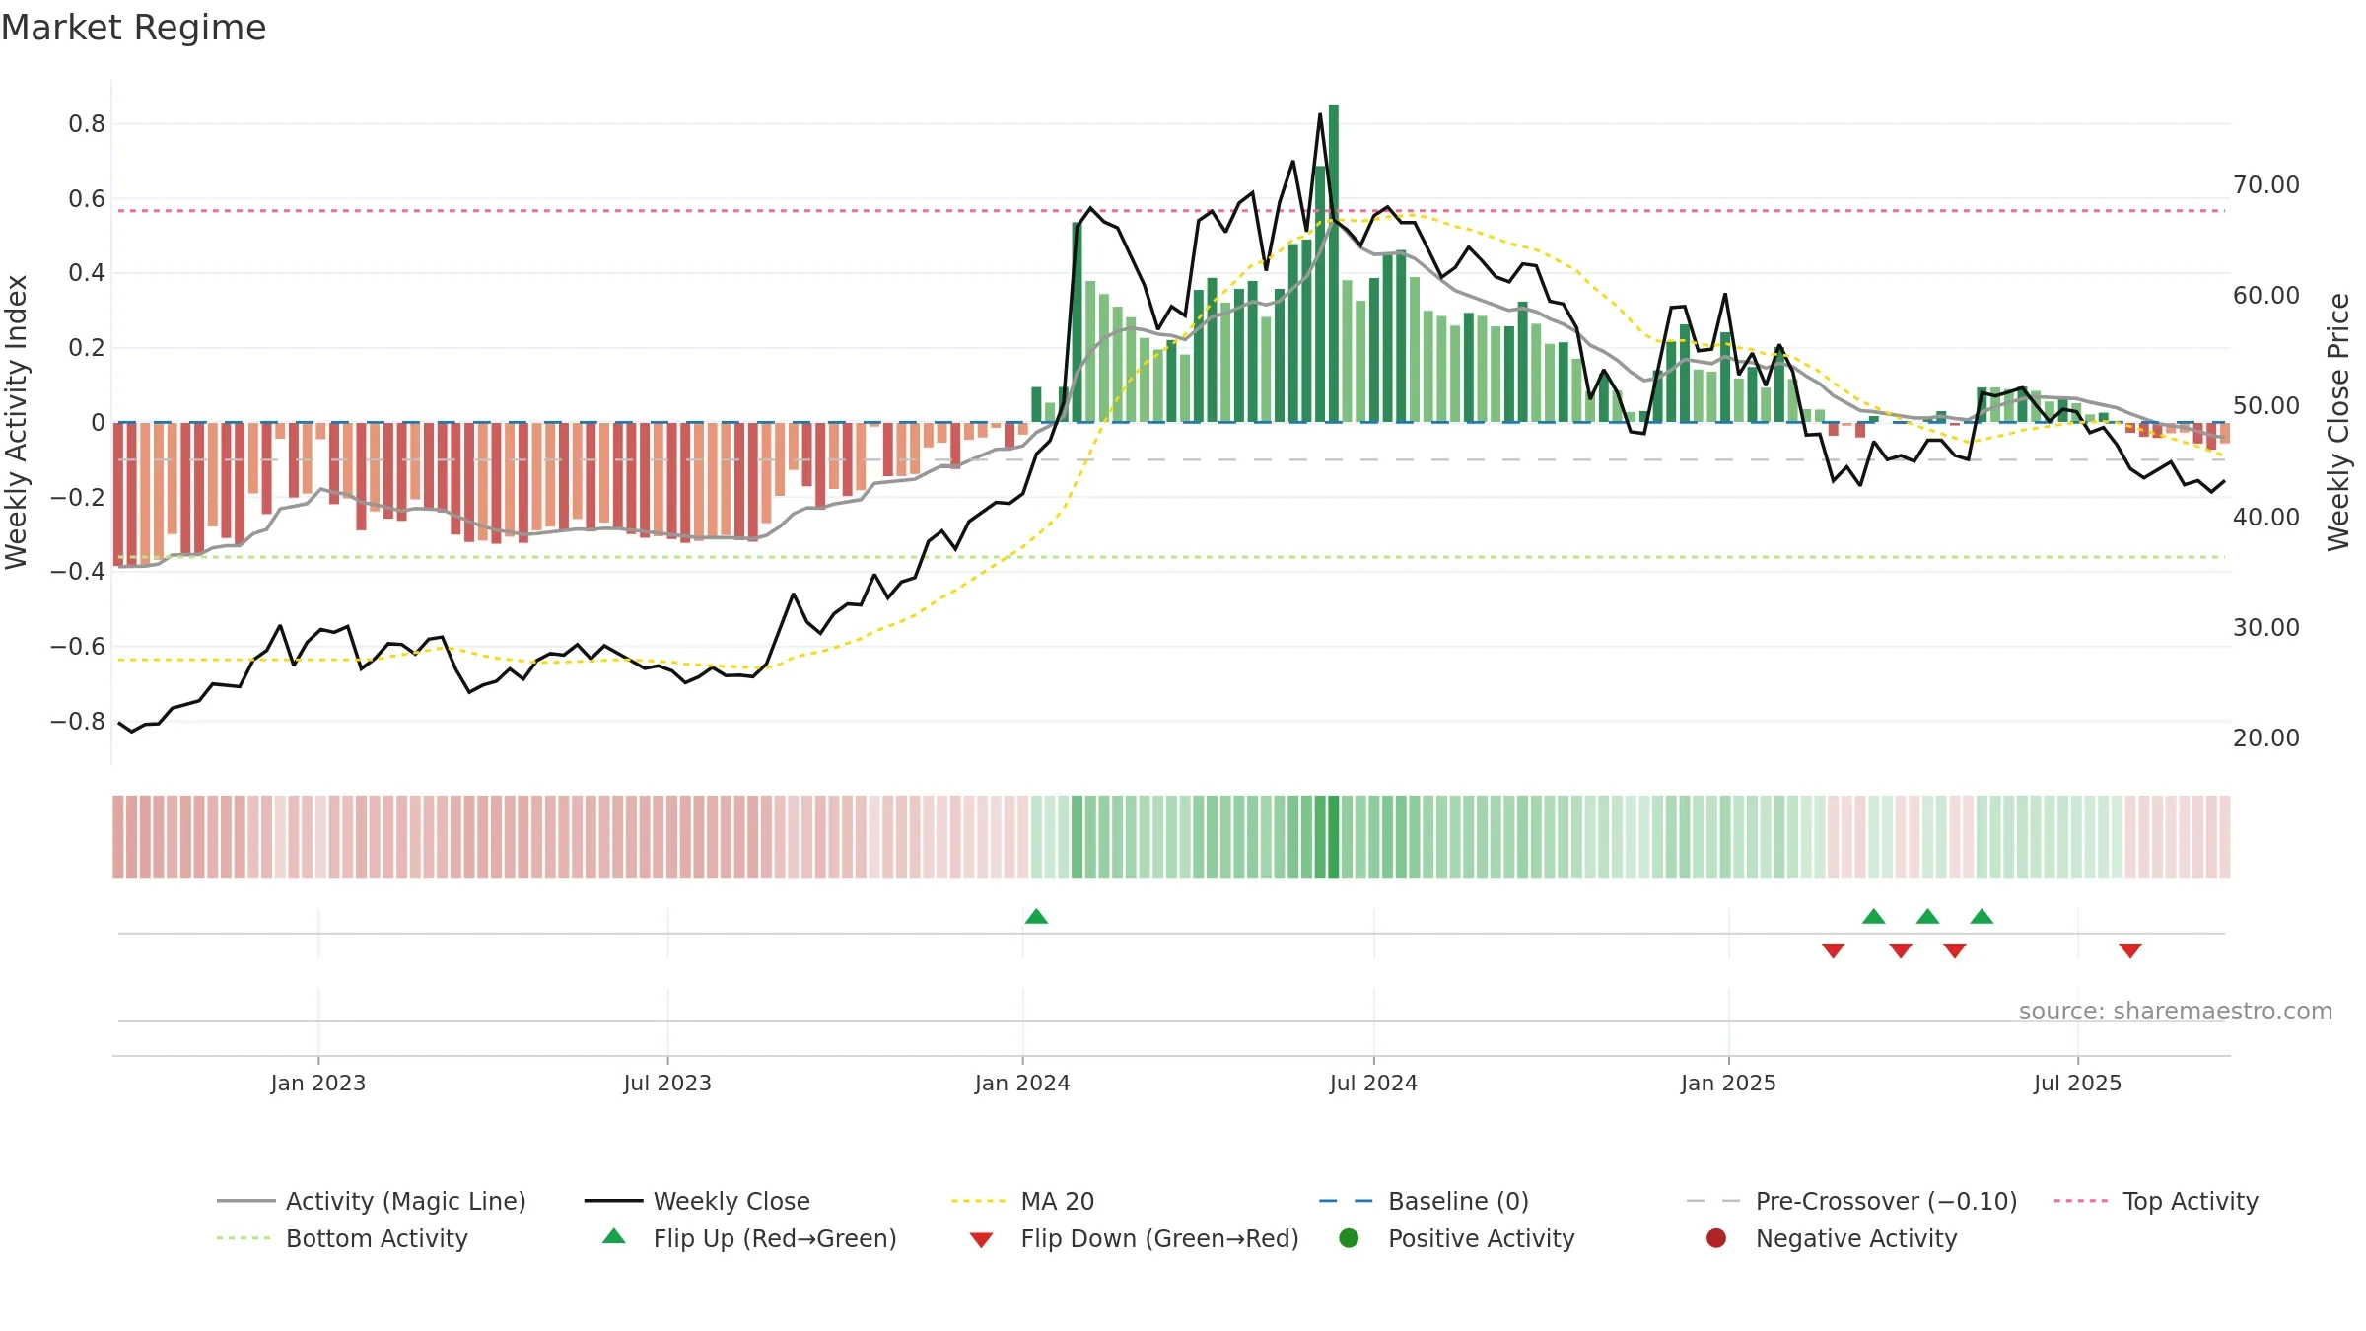This screenshot has height=1331, width=2366.
Task: Click the Weekly Close Price axis title
Action: click(x=2338, y=422)
